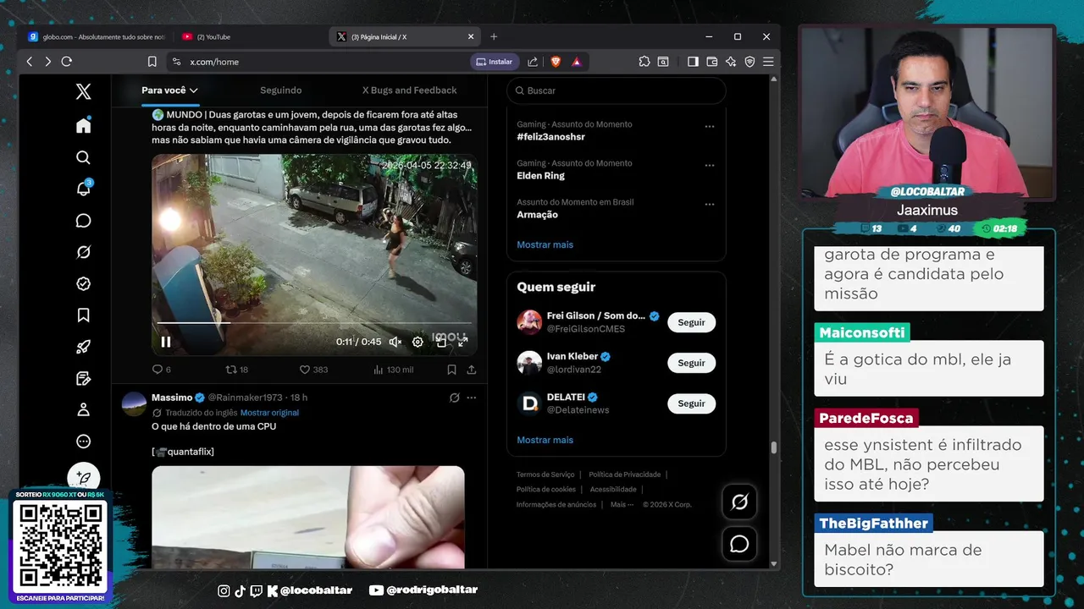1084x609 pixels.
Task: Share the MUNDO video post
Action: click(472, 370)
